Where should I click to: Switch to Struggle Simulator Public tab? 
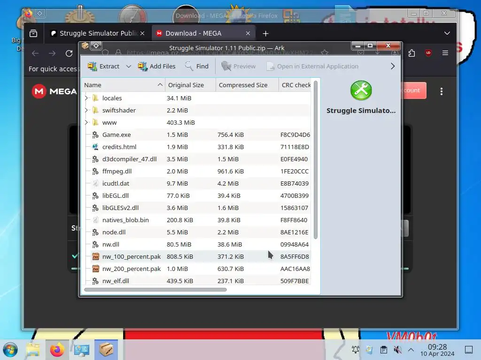point(98,33)
